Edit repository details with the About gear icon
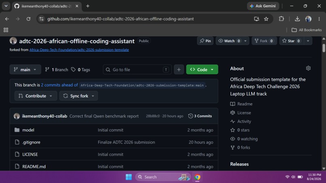326x183 pixels. [x=308, y=68]
